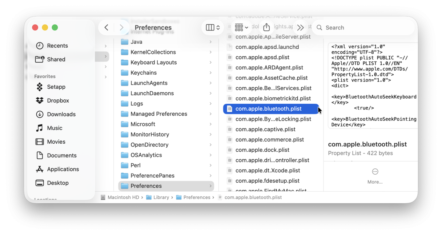The height and width of the screenshot is (235, 442).
Task: Show more toolbar items overflow
Action: coord(300,28)
